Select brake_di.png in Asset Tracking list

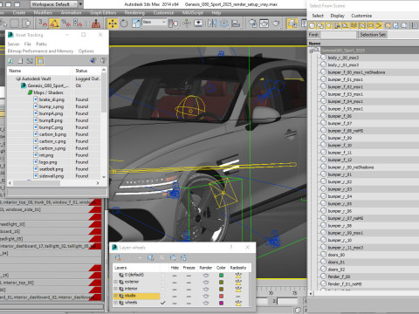[x=52, y=99]
